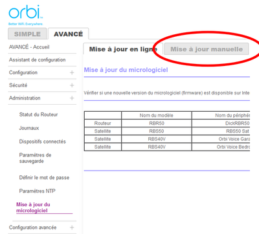Open Paramètres de sauvegarde
Screen dimensions: 259x234
[35, 158]
